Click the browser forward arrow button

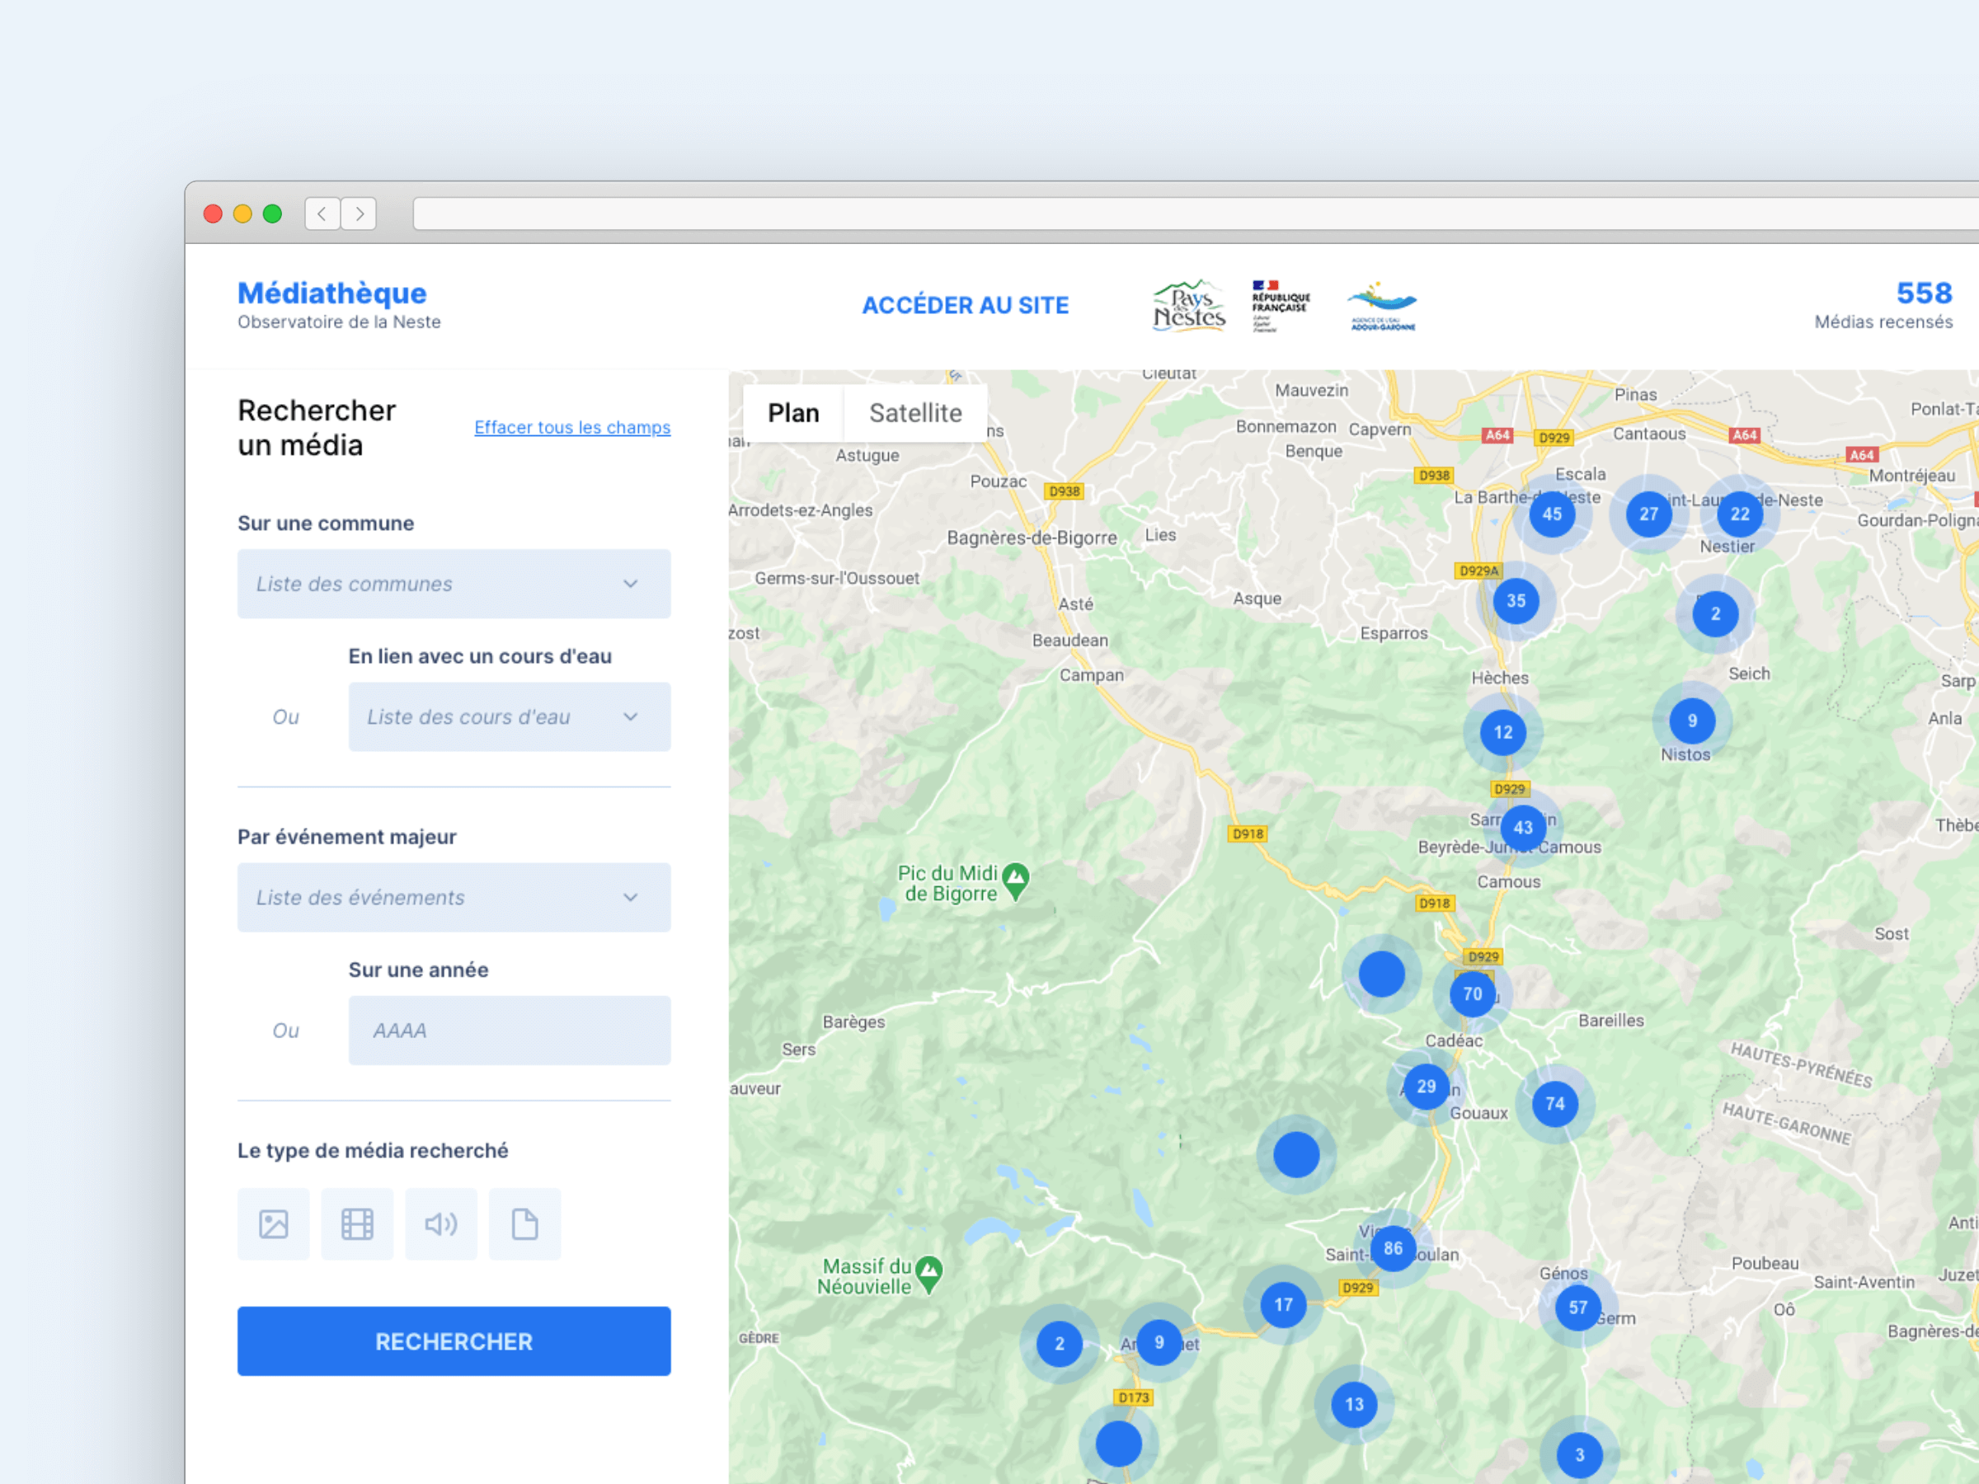tap(359, 214)
